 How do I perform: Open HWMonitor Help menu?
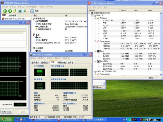[105, 7]
